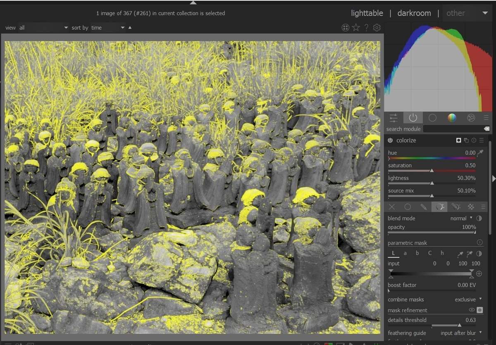Pick parametric mask GUI color picker
Viewport: 496px width, 345px height.
pos(460,254)
